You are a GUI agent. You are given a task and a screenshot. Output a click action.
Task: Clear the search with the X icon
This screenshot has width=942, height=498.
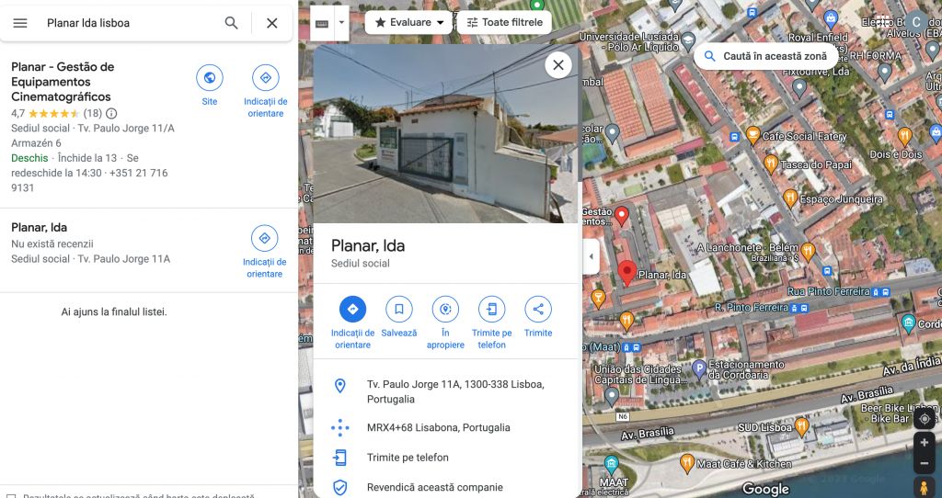272,23
